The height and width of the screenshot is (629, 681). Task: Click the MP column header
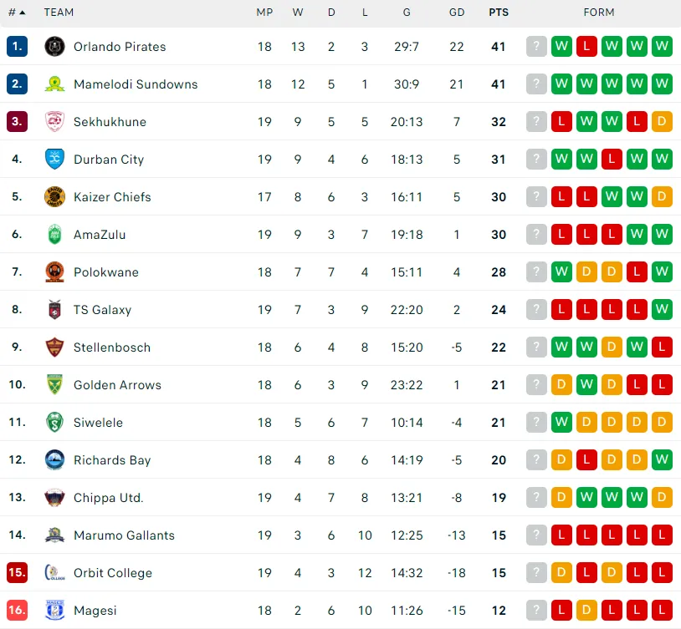coord(264,13)
